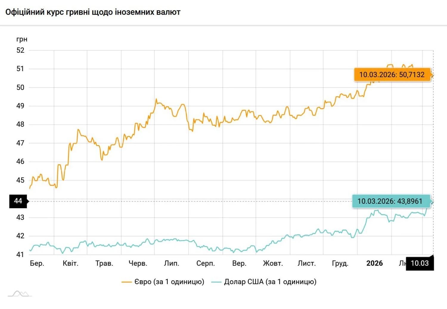Select the Жовт. month axis label
447x309 pixels.
(x=273, y=263)
